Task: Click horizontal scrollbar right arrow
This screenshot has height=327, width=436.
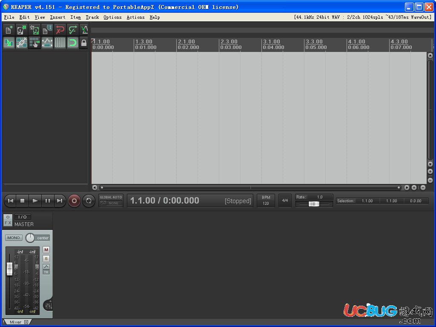Action: pos(407,188)
